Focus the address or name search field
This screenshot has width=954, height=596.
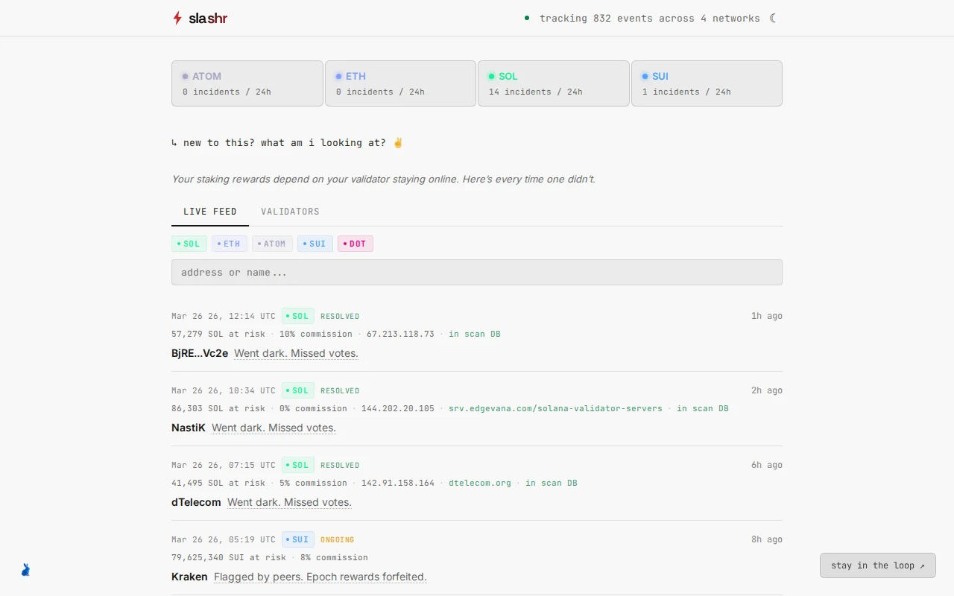(477, 272)
